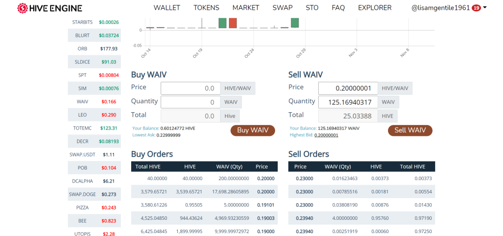Select STARBITS in the token list
503x236 pixels.
pyautogui.click(x=94, y=23)
